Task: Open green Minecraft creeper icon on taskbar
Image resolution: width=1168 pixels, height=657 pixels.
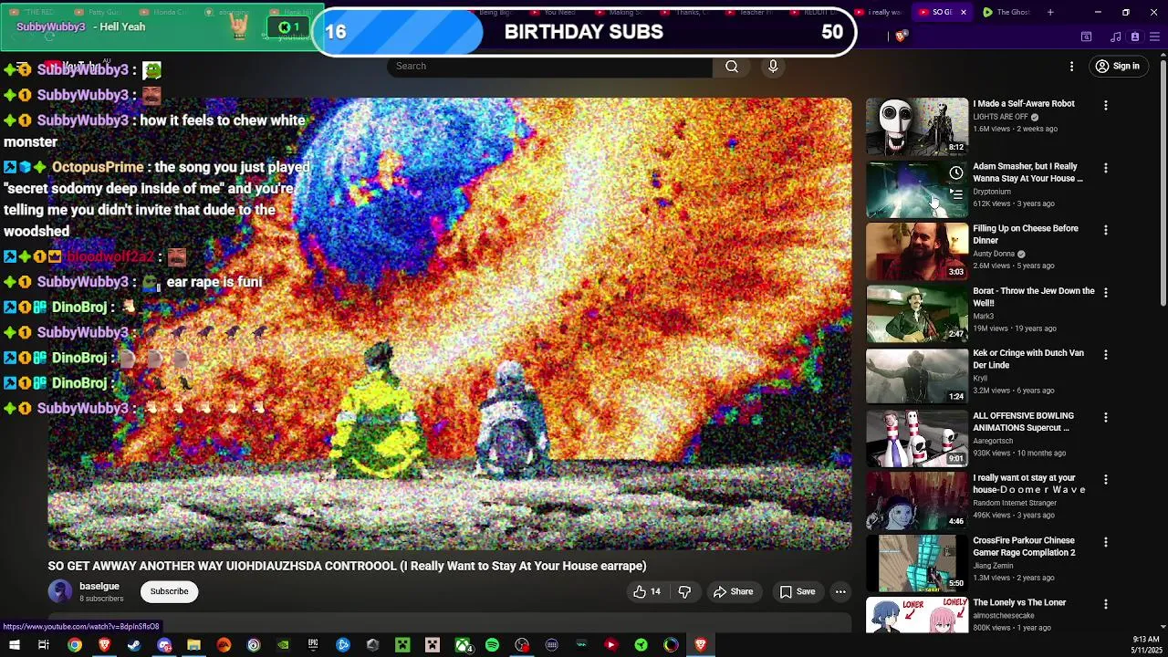Action: point(402,645)
